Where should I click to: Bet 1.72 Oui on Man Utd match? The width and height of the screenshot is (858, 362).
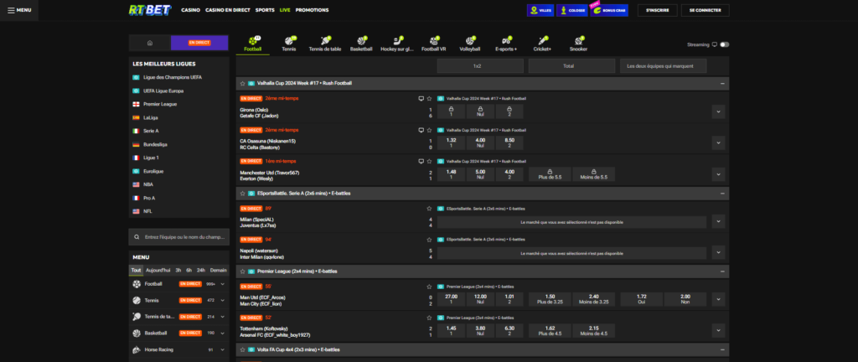pyautogui.click(x=641, y=300)
